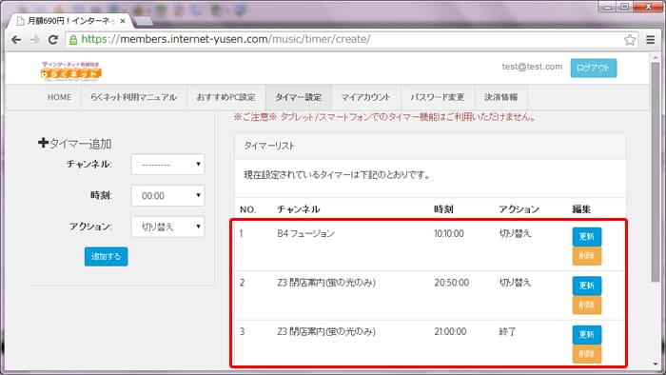Click the scrollbar up arrow
The image size is (666, 375).
(656, 57)
